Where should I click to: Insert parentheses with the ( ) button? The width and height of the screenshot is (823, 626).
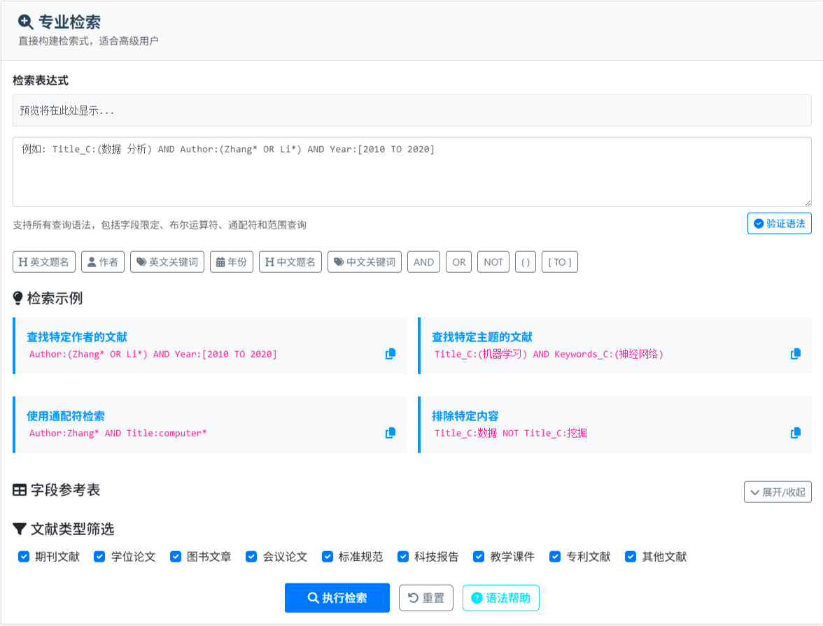click(526, 262)
